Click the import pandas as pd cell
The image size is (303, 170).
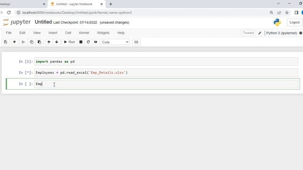pyautogui.click(x=166, y=61)
